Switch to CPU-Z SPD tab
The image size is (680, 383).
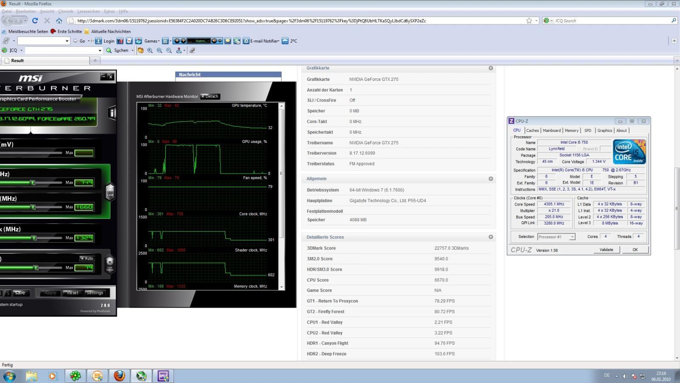coord(588,131)
